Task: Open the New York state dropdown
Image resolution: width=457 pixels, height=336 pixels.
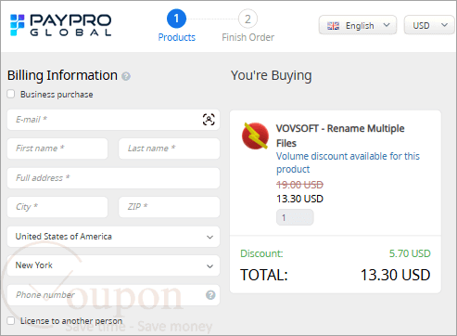Action: click(x=113, y=265)
